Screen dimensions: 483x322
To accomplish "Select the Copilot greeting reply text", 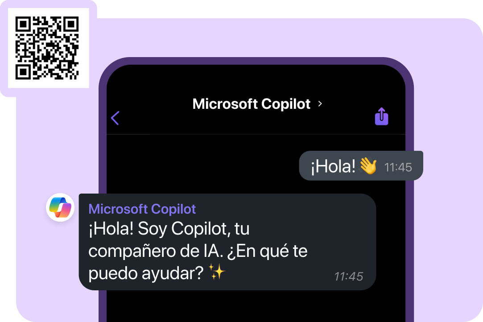I will pos(198,251).
